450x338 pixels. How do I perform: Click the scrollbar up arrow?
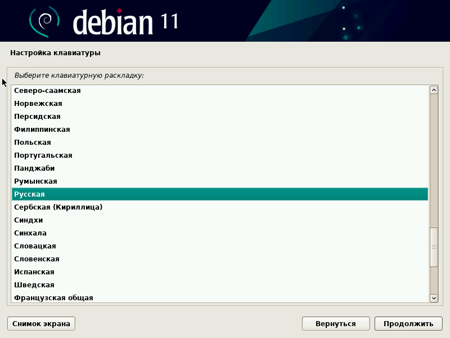click(433, 89)
